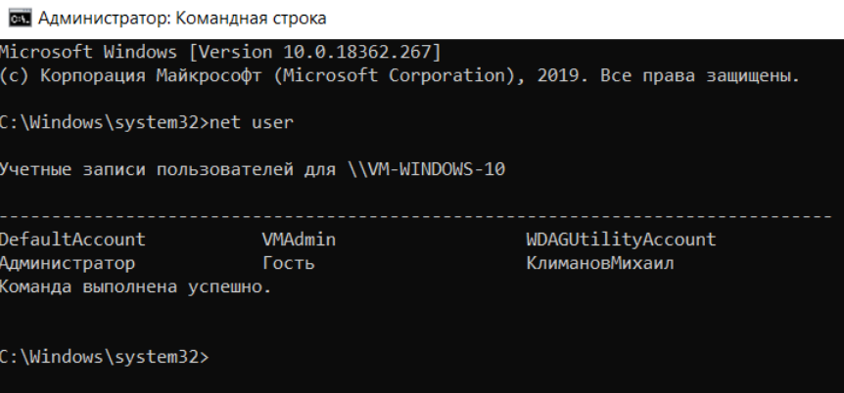Click the \\VM-WINDOWS-10 computer name
Viewport: 844px width, 393px height.
(427, 170)
